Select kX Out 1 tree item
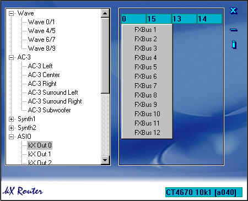Image resolution: width=248 pixels, height=201 pixels. tap(40, 154)
